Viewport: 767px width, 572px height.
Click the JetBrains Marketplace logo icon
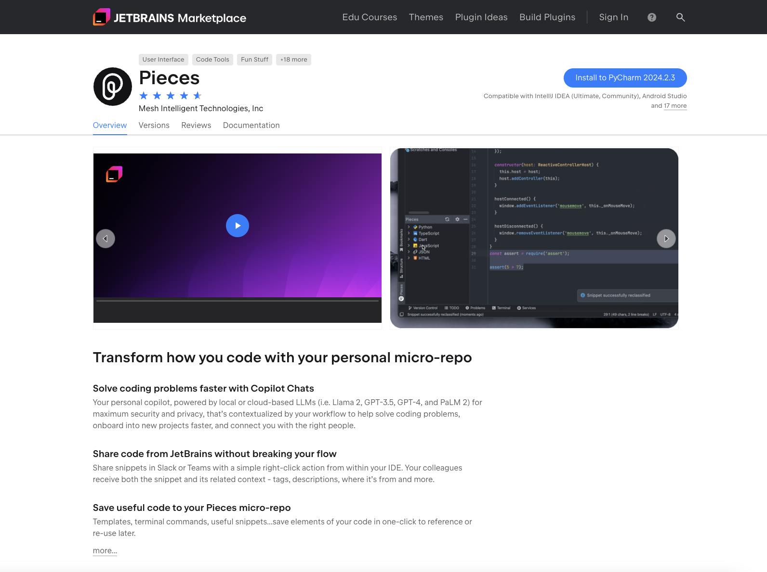pyautogui.click(x=102, y=17)
